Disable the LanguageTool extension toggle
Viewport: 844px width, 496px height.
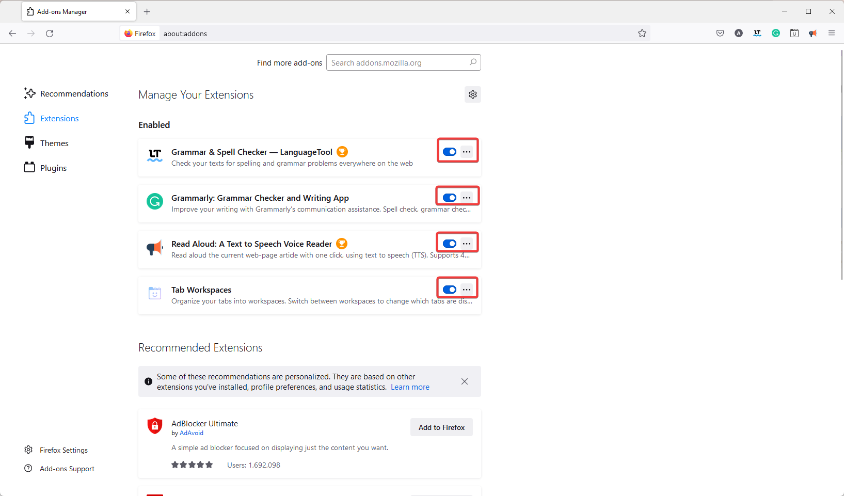(450, 152)
